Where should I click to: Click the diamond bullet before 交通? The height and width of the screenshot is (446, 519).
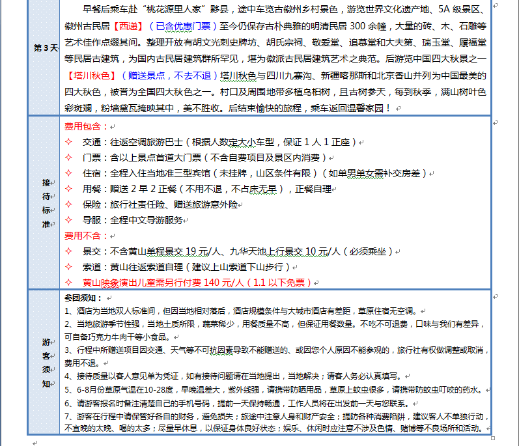[69, 141]
